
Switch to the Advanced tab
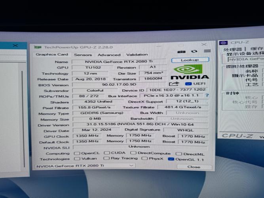109,55
